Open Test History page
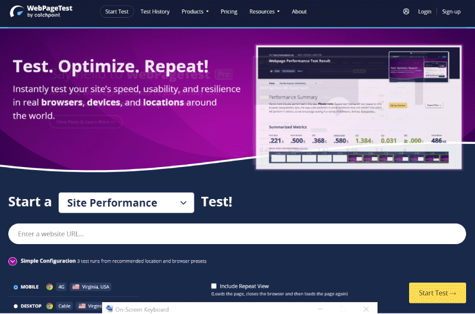 tap(155, 11)
